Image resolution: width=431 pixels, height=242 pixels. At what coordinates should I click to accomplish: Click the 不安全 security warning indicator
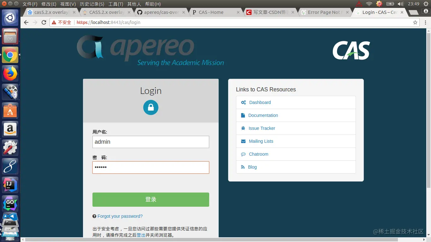62,22
